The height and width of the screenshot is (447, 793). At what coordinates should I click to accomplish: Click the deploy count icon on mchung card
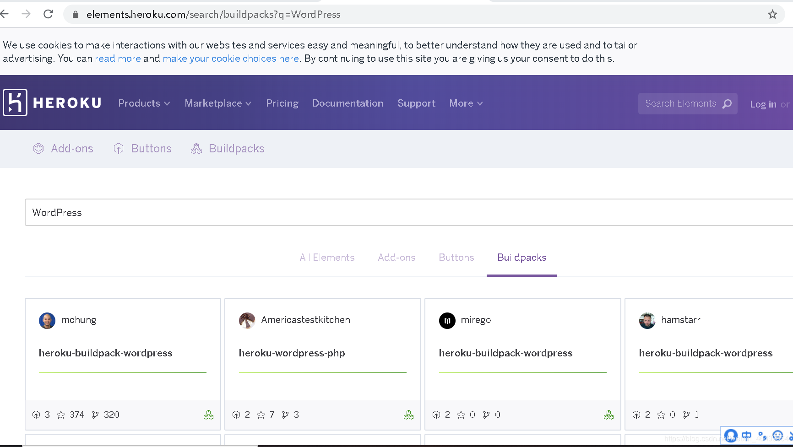point(36,415)
